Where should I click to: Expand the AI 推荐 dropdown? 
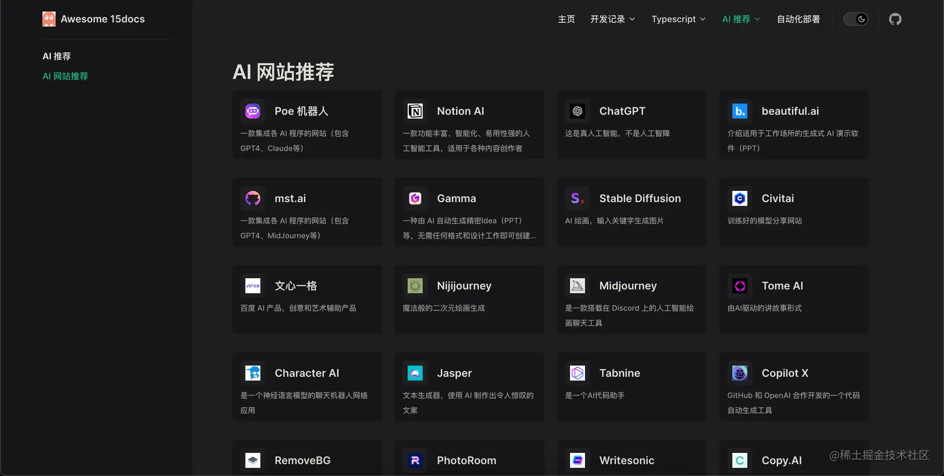[740, 19]
